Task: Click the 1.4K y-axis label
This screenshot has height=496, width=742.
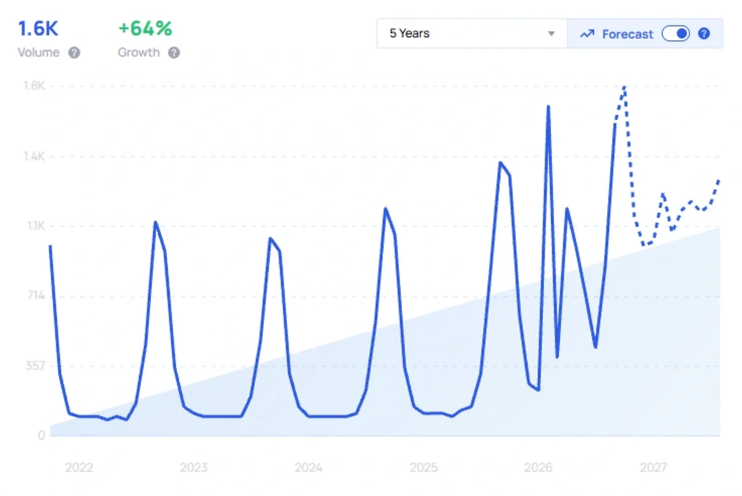Action: (35, 156)
